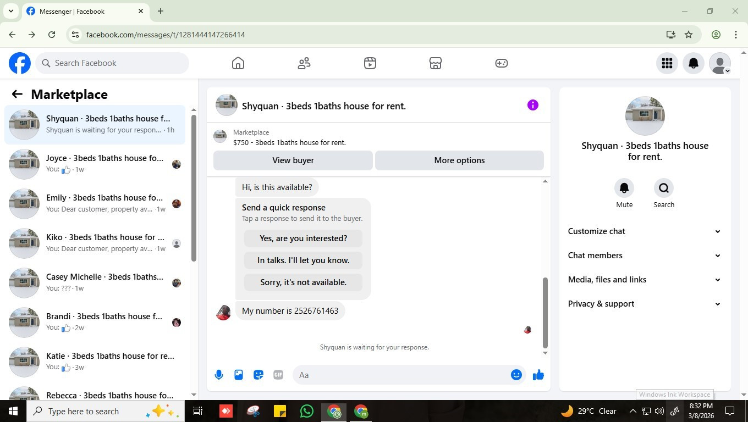
Task: Open a new browser tab
Action: click(161, 11)
